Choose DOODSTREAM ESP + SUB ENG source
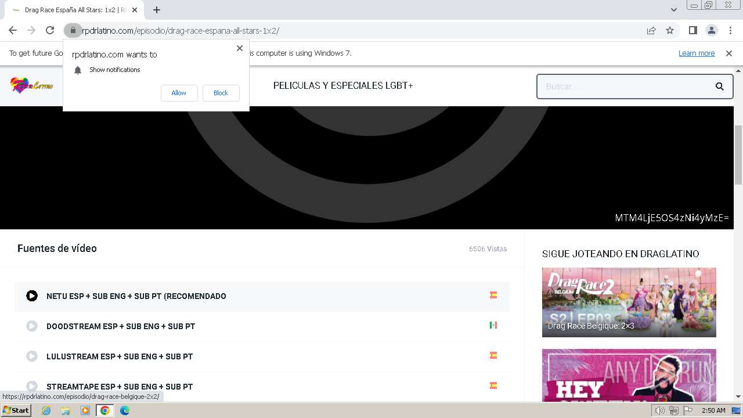This screenshot has width=743, height=418. tap(262, 326)
